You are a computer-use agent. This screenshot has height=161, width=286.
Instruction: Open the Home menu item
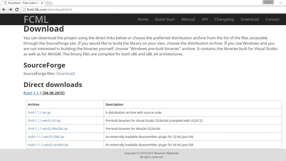tap(143, 19)
